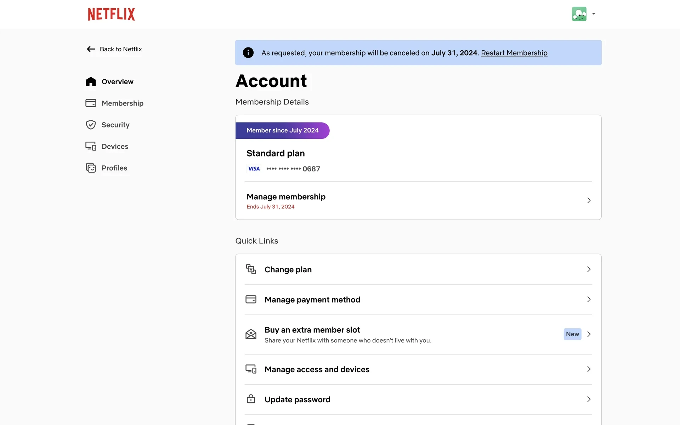Click the New badge
This screenshot has width=680, height=425.
click(x=572, y=334)
